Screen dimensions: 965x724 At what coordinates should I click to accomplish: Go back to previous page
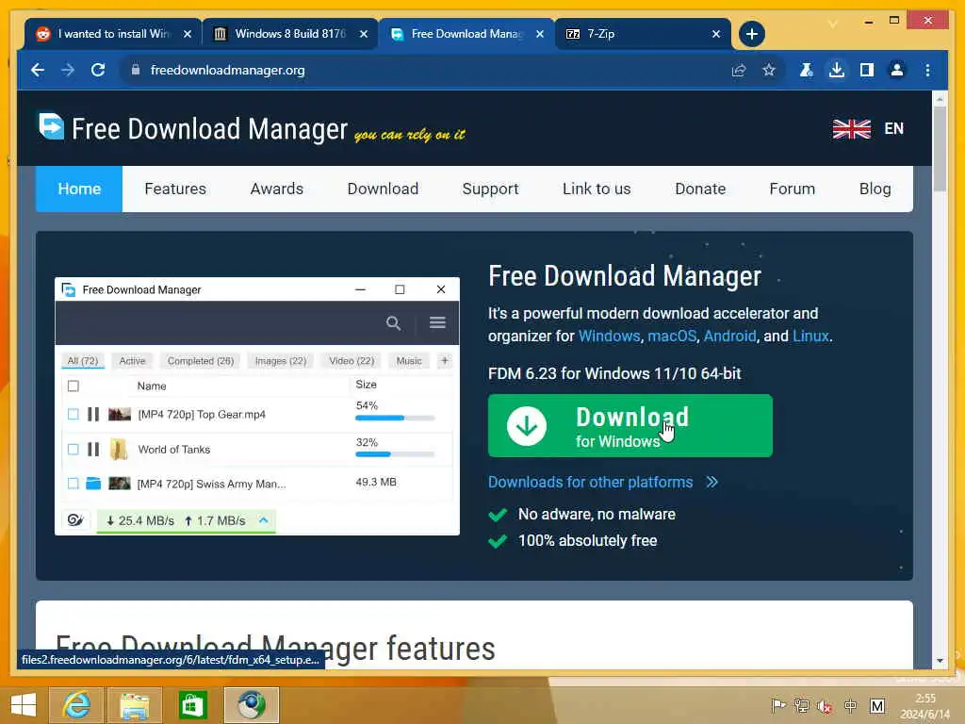tap(38, 70)
